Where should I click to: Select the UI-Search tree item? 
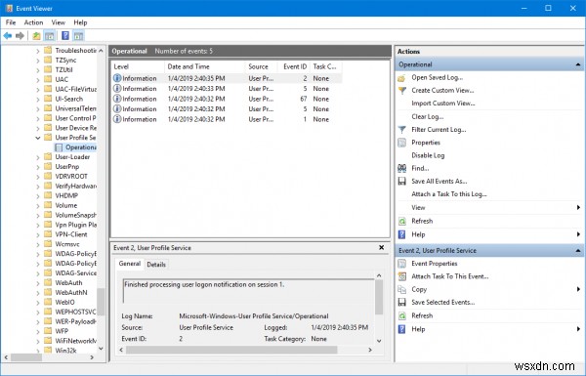(69, 99)
